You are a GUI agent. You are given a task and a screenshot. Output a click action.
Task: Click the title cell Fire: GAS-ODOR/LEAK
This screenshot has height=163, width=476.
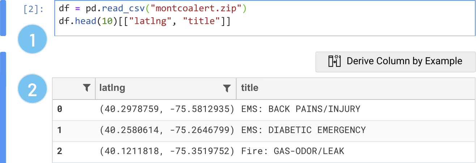pos(293,151)
